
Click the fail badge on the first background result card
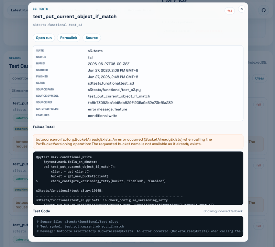coord(258,105)
